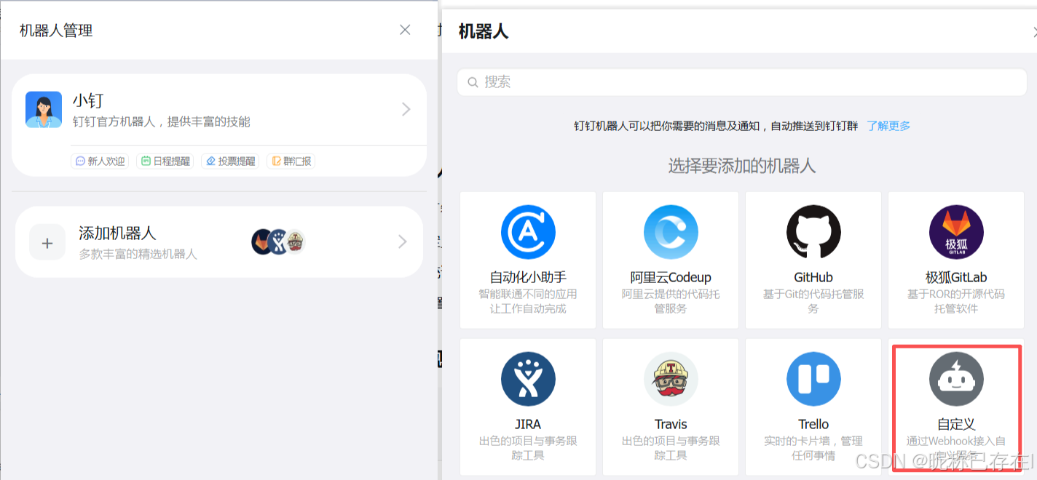Toggle the 群汇报 skill tag
Image resolution: width=1037 pixels, height=480 pixels.
[291, 161]
